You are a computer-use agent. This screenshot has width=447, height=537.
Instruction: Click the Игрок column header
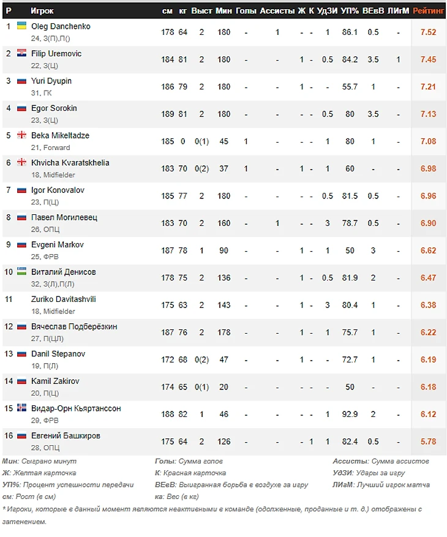tap(42, 10)
